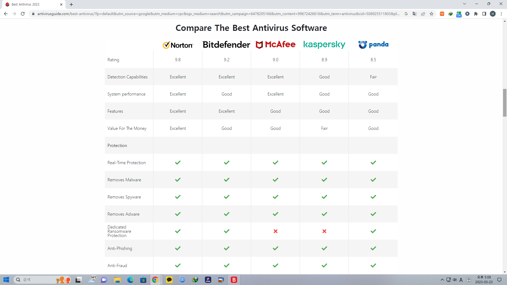Image resolution: width=507 pixels, height=285 pixels.
Task: Share this page via the share icon
Action: 423,14
